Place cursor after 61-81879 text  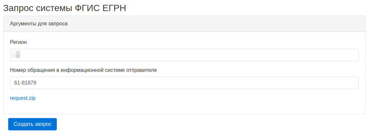click(x=37, y=83)
